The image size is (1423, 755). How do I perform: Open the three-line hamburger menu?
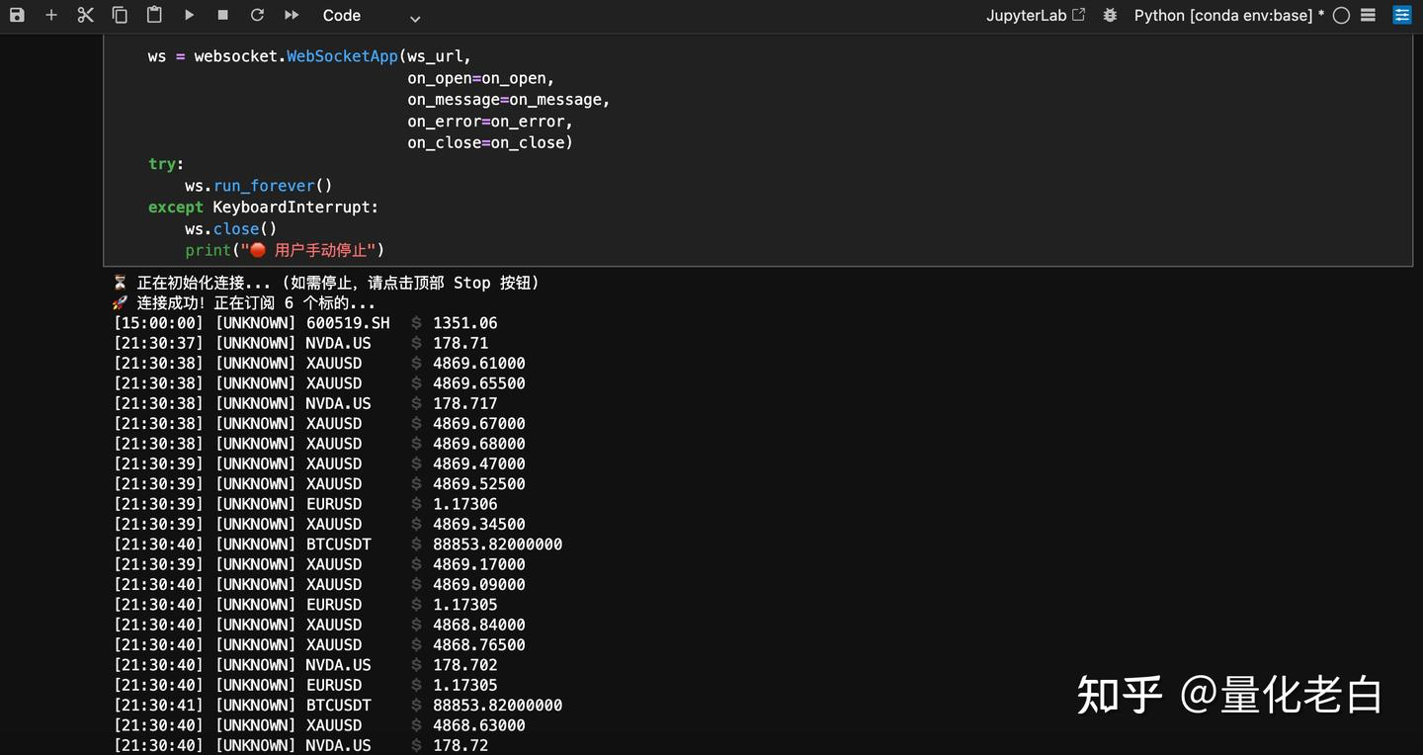click(1369, 15)
